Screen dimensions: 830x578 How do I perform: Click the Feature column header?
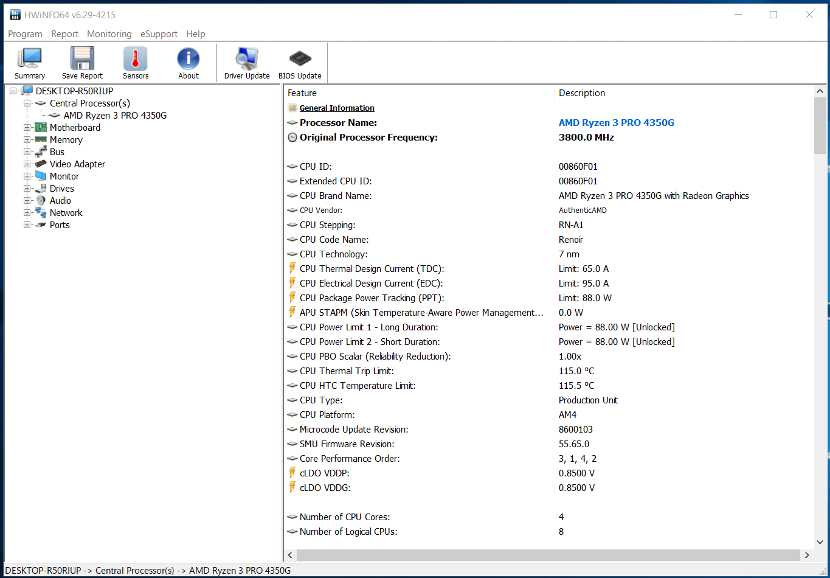point(420,92)
